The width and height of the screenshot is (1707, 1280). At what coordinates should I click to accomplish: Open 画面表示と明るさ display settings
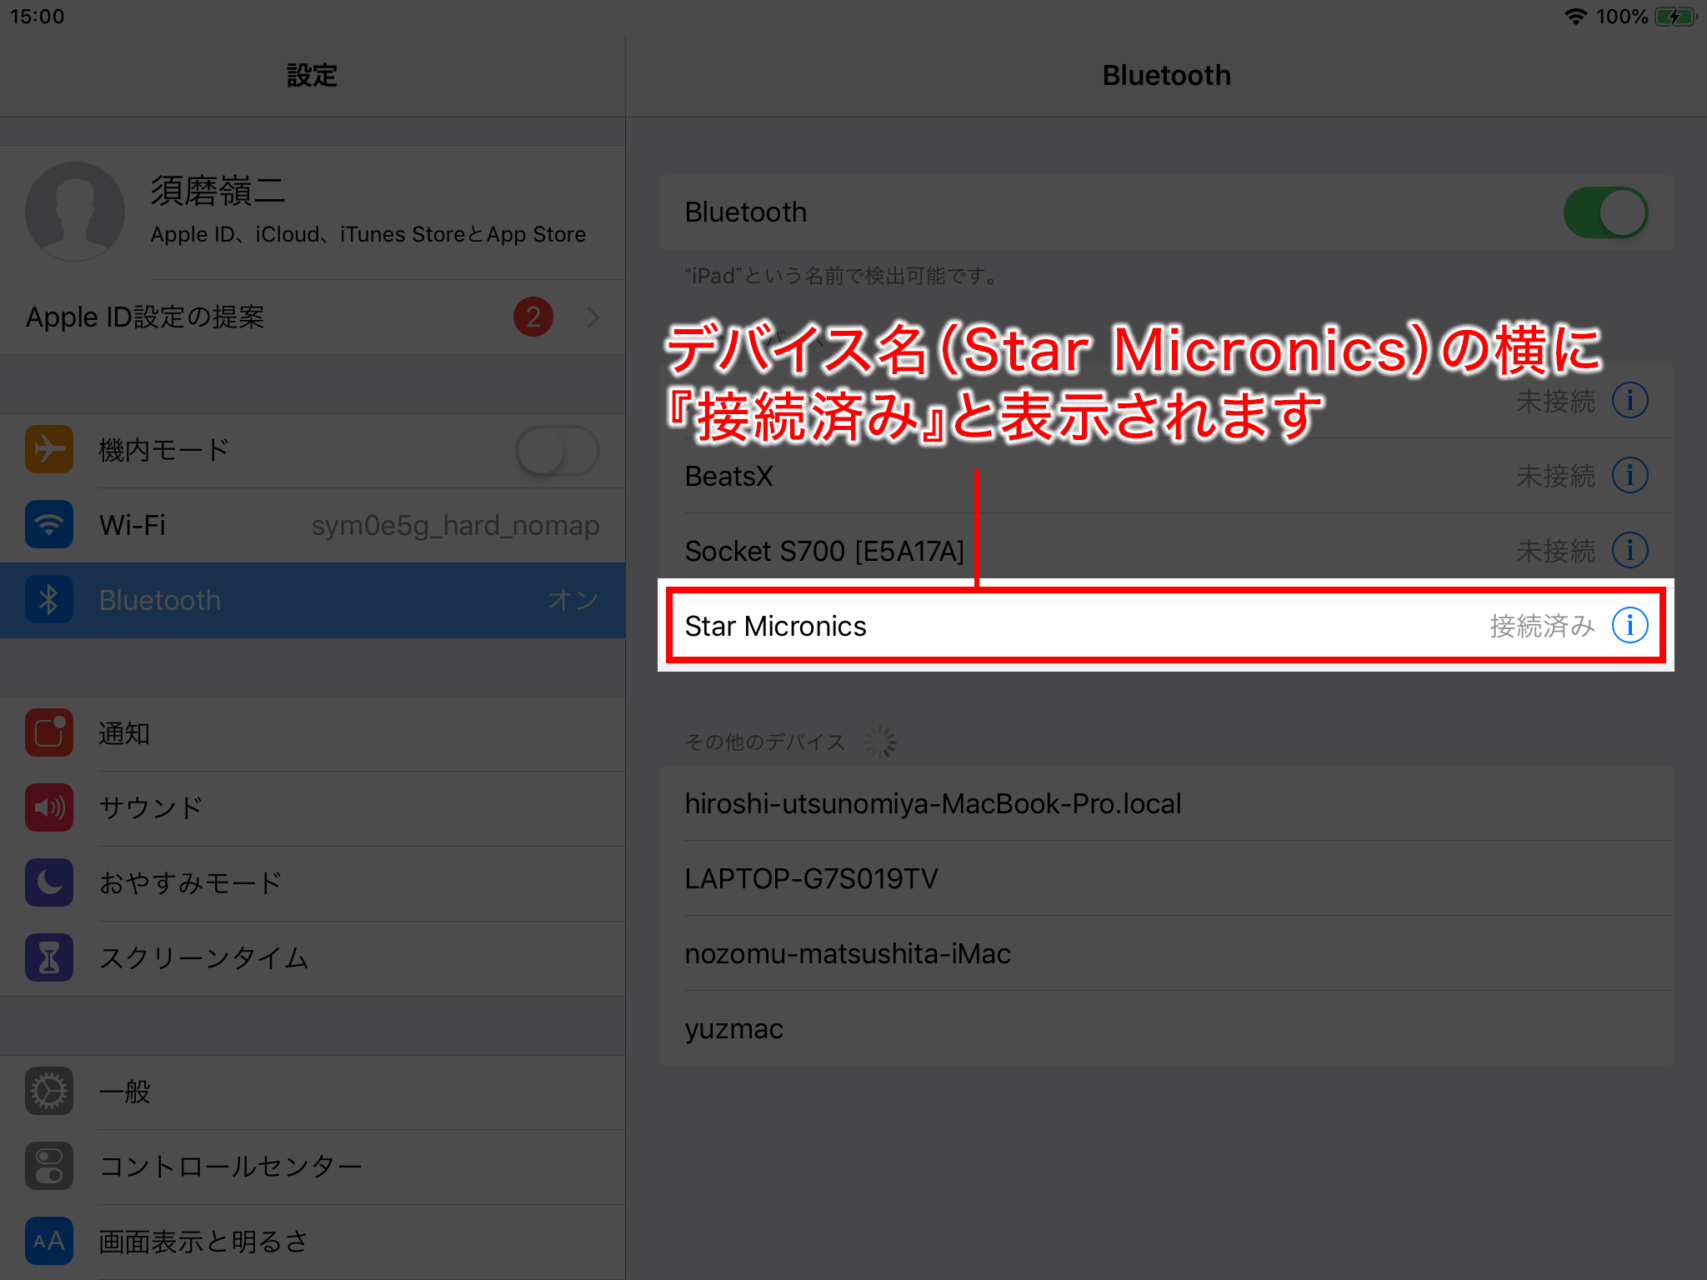point(203,1241)
